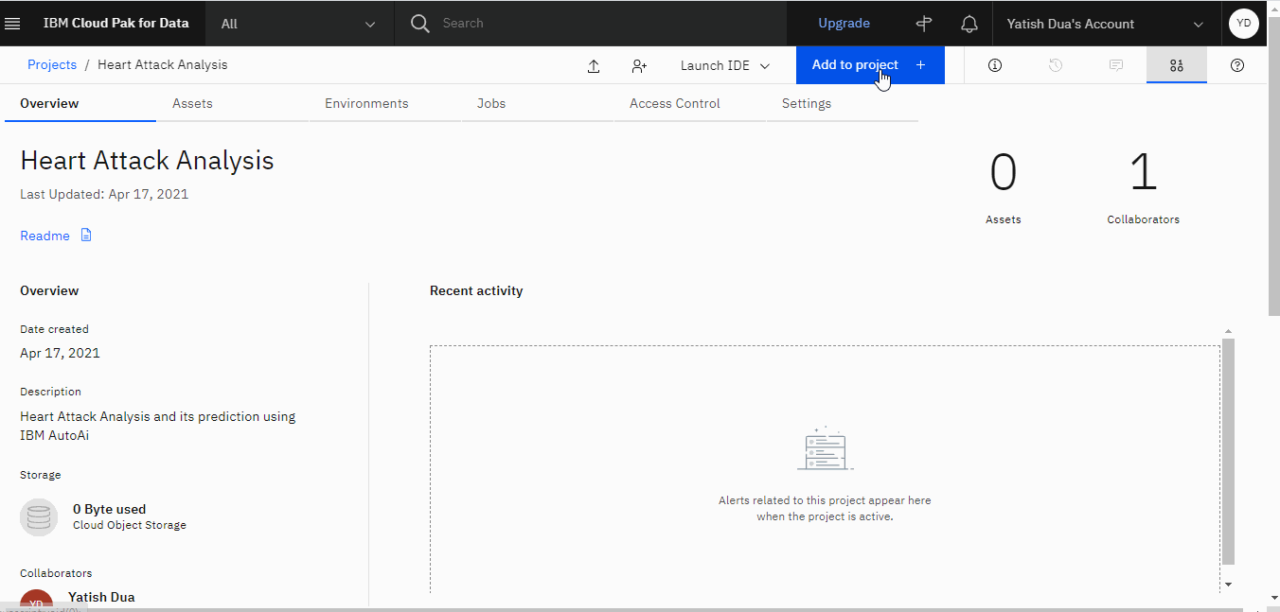Click the Add to project button
The height and width of the screenshot is (612, 1280).
point(870,65)
